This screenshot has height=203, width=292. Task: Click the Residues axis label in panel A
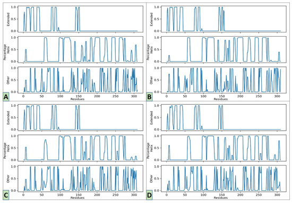coord(78,99)
